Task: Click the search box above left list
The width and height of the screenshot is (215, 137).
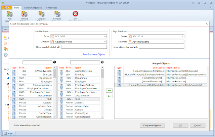Action: click(37, 62)
